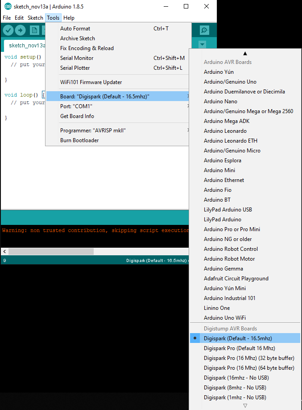Image resolution: width=302 pixels, height=410 pixels.
Task: Select Arduino Leonardo ETH board
Action: (x=245, y=141)
